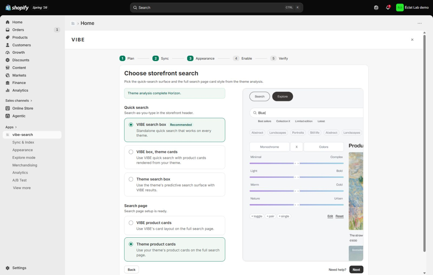Open Analytics via the bar chart icon
This screenshot has width=433, height=275.
pos(8,90)
